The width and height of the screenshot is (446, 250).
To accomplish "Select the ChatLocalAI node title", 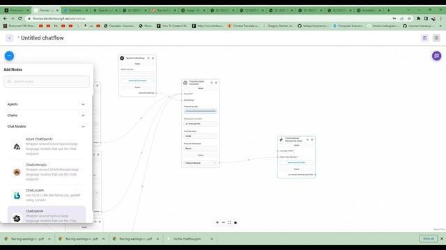I will 35,190.
